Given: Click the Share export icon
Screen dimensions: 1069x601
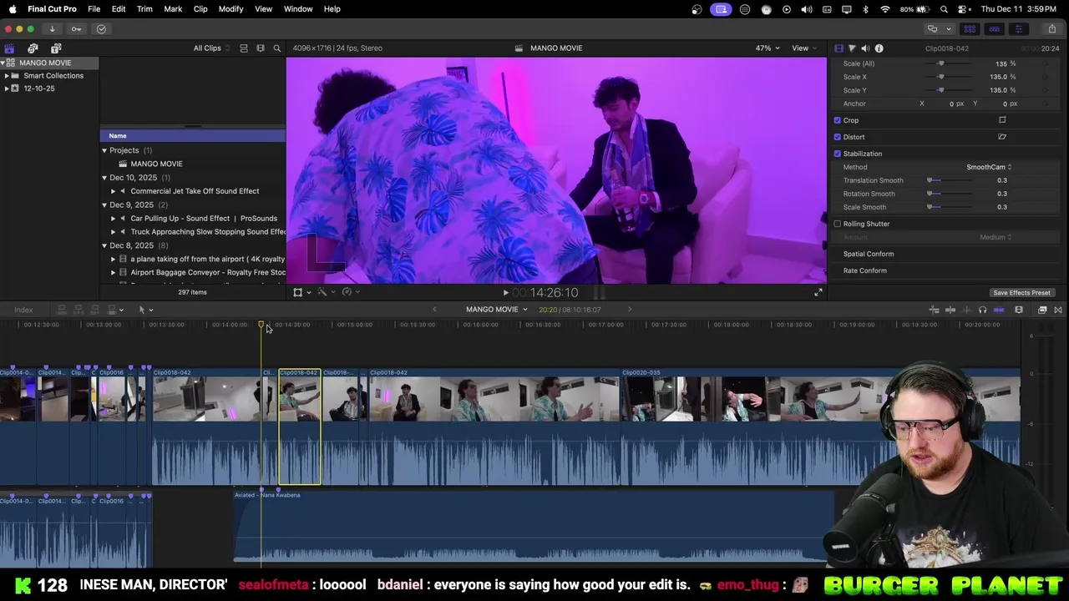Looking at the screenshot, I should tap(1051, 29).
